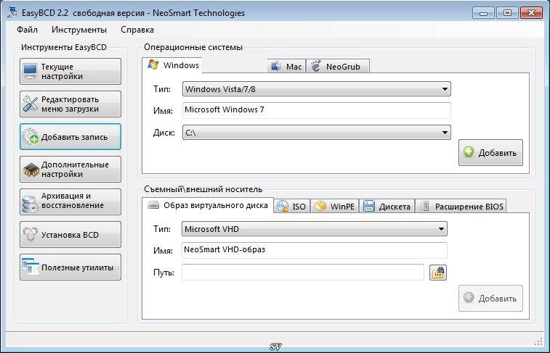Screen dimensions: 550x353
Task: Click the database icon of Архивация и восстановление
Action: tap(30, 203)
